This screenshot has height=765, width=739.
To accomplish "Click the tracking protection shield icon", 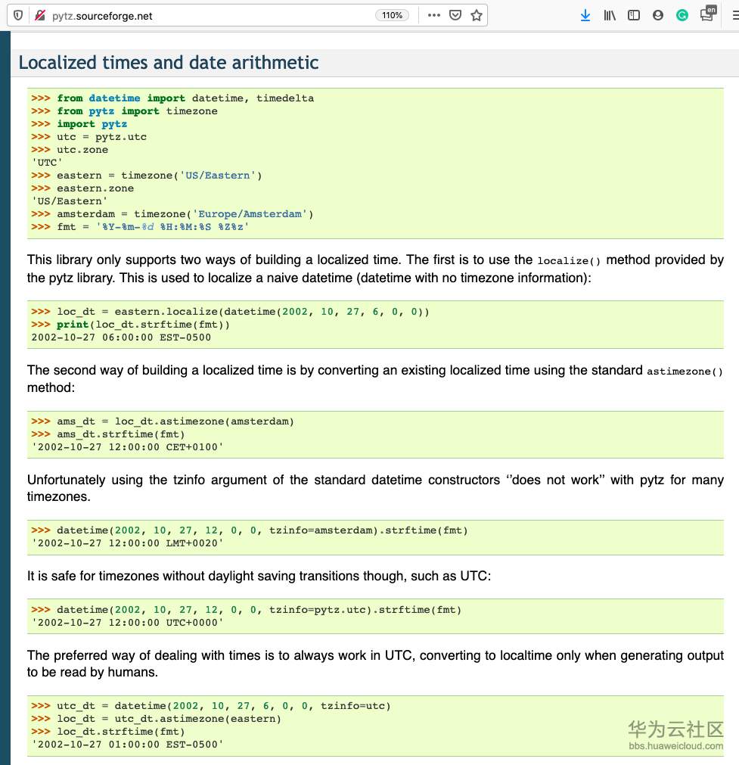I will coord(18,16).
